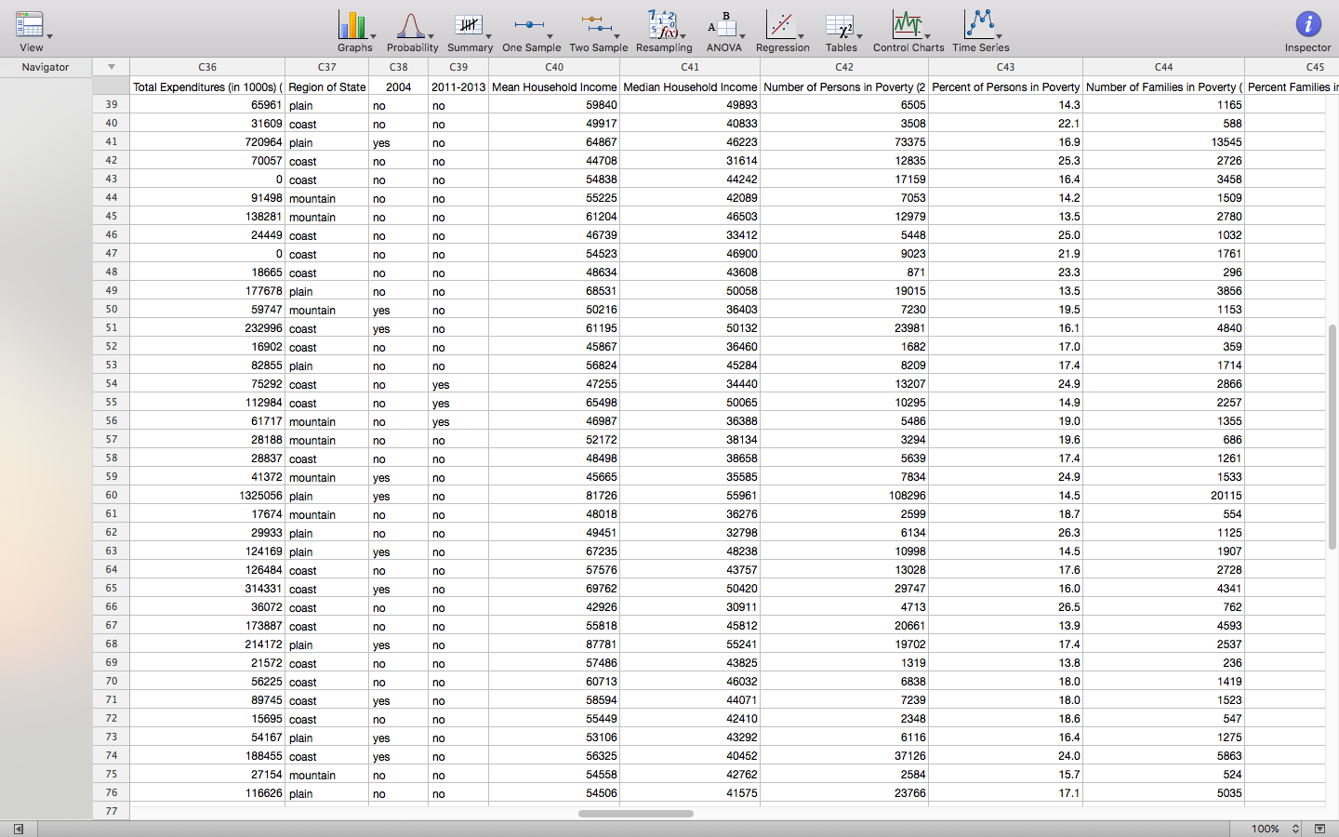
Task: Select column header C44
Action: click(x=1164, y=67)
